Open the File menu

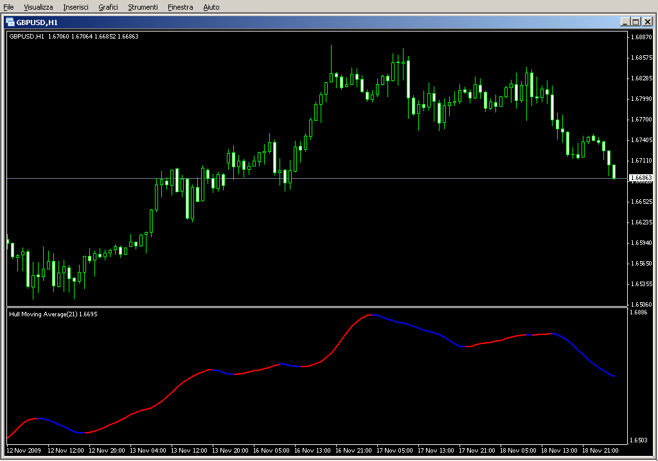[8, 7]
